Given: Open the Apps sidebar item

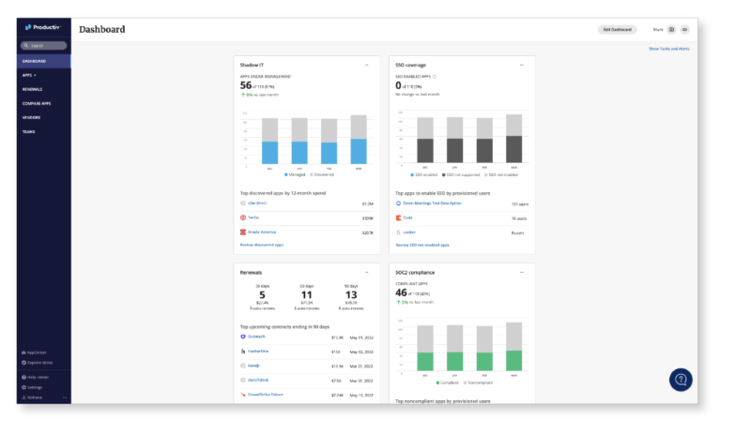Looking at the screenshot, I should coord(27,75).
